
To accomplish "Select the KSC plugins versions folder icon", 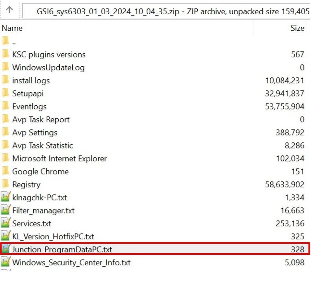I will pyautogui.click(x=6, y=54).
